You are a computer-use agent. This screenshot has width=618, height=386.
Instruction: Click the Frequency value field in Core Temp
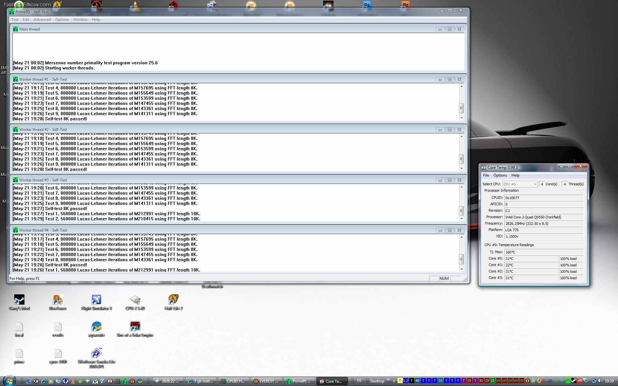pos(544,224)
